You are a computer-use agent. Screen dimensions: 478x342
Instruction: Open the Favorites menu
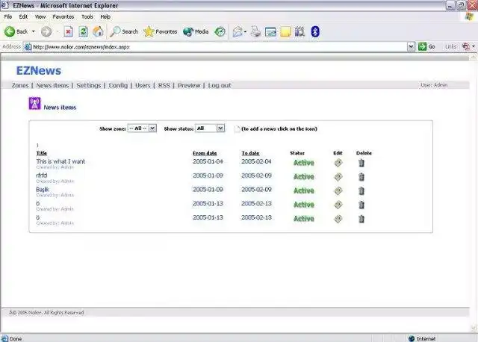(x=63, y=16)
